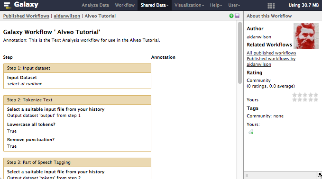Click the 'Galaxy Workflow Alveo Tutorial' heading
Viewport: 322px width, 179px height.
[52, 32]
